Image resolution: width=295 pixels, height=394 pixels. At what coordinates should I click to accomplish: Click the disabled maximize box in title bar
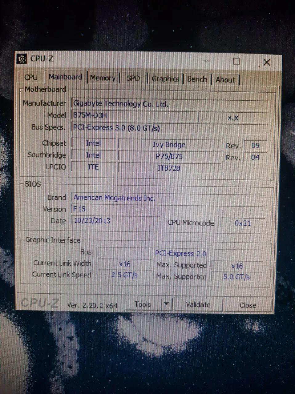pyautogui.click(x=236, y=61)
